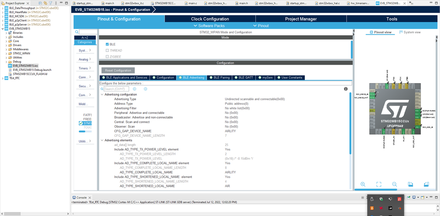Click the vertical scrollbar of parameter list
The image size is (440, 216).
pyautogui.click(x=350, y=123)
